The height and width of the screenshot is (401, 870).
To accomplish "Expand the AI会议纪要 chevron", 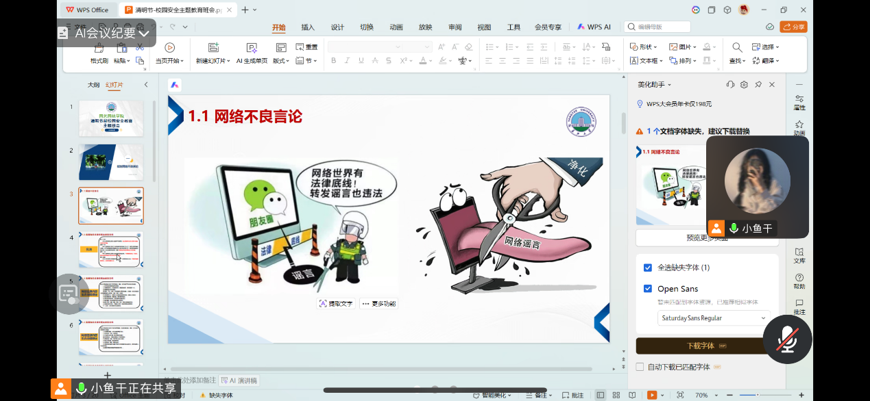I will pyautogui.click(x=144, y=33).
